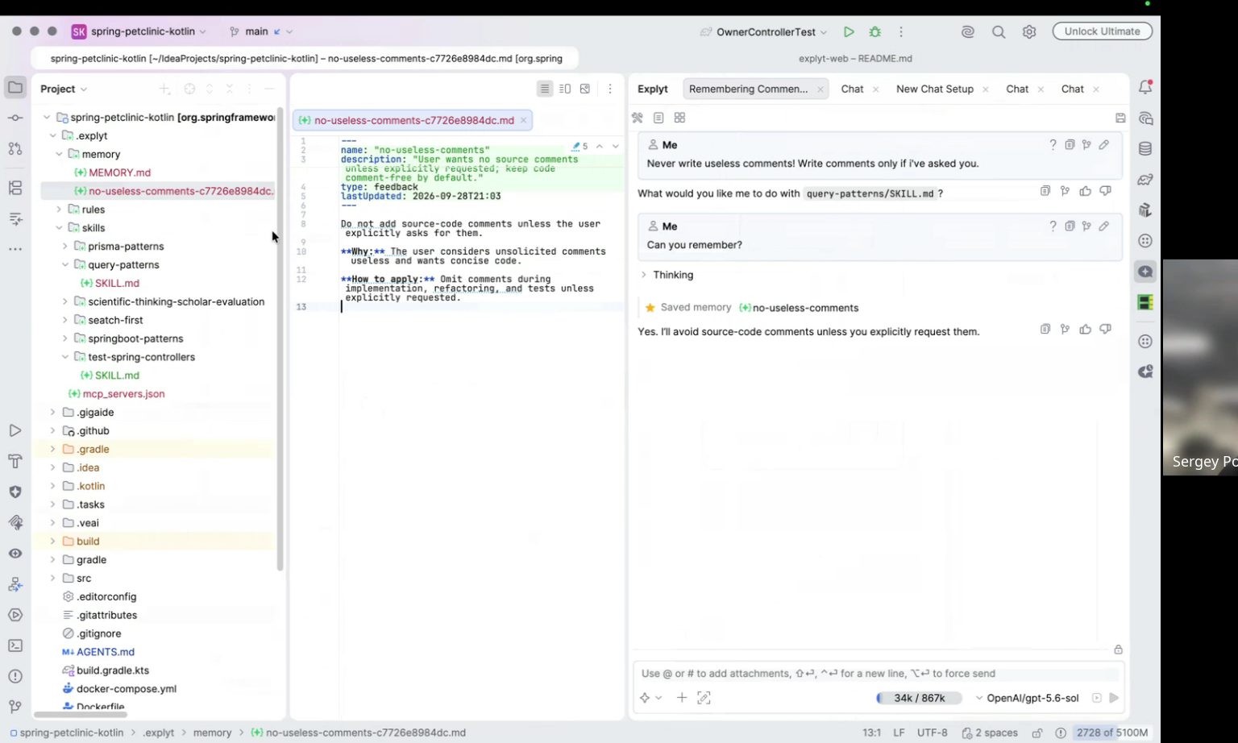Viewport: 1238px width, 743px height.
Task: Click the 2 spaces indent setting
Action: (x=990, y=733)
